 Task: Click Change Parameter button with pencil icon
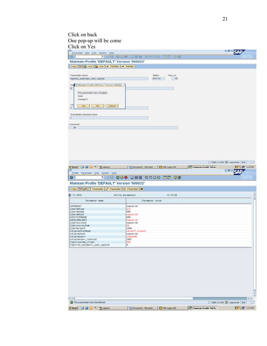point(113,189)
